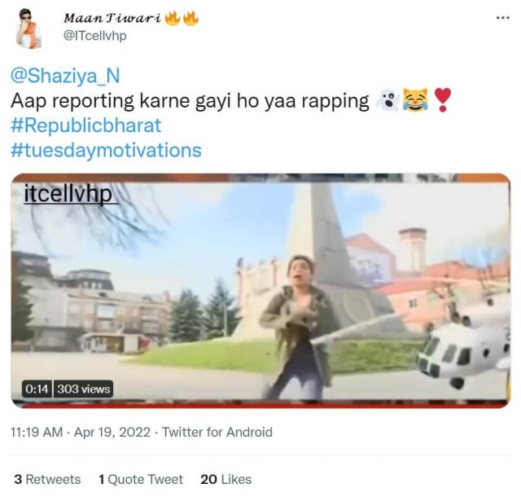View the 20 Likes list
Screen dimensions: 521x501
[x=226, y=479]
